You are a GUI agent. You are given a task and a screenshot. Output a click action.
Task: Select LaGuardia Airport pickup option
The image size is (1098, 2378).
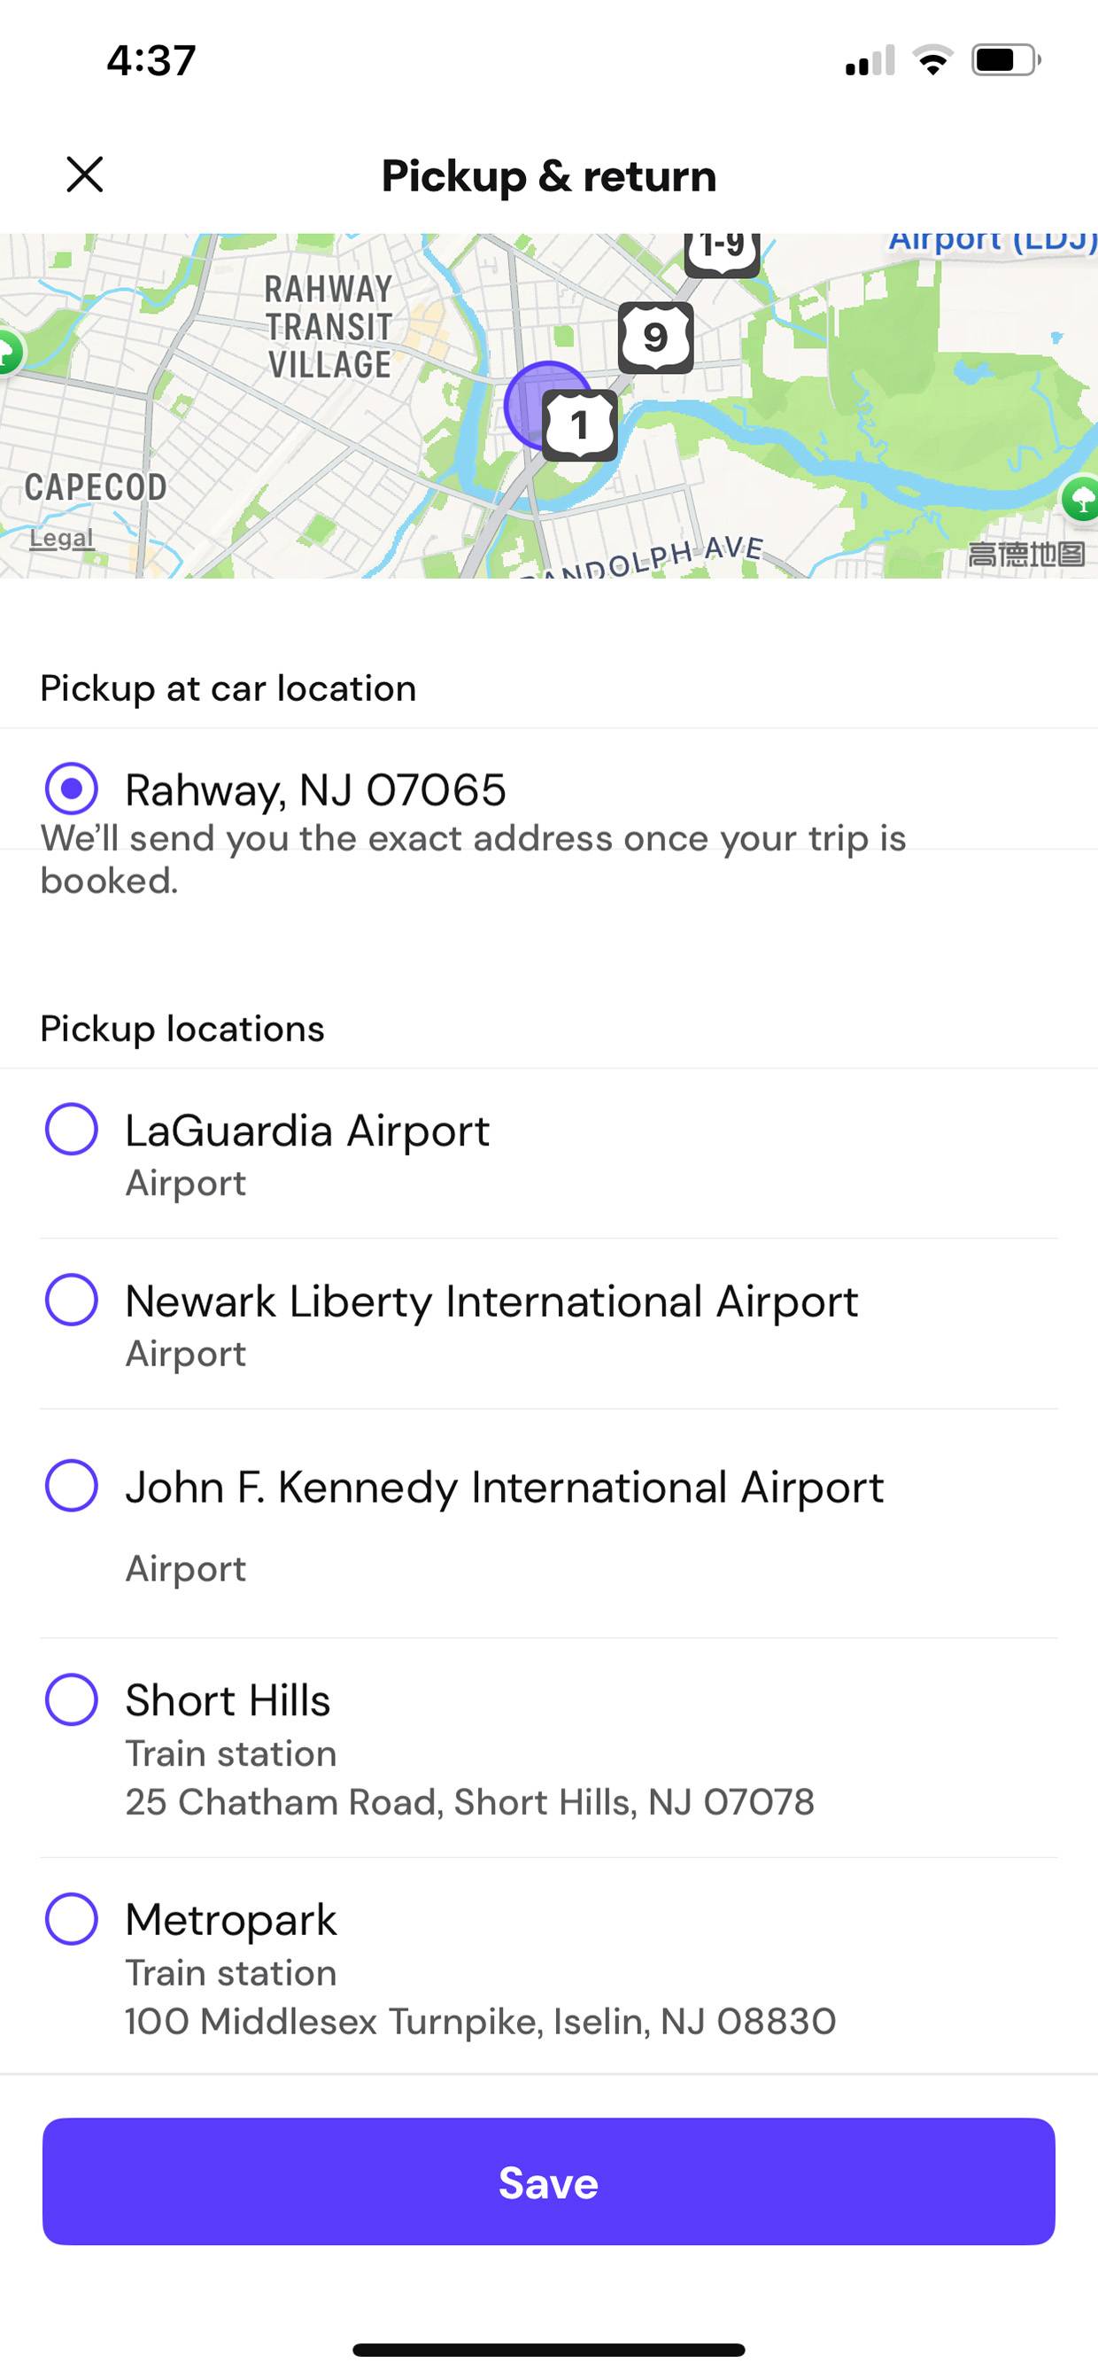click(72, 1128)
